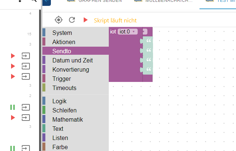Click the restart script refresh icon
The width and height of the screenshot is (236, 151).
tap(72, 20)
